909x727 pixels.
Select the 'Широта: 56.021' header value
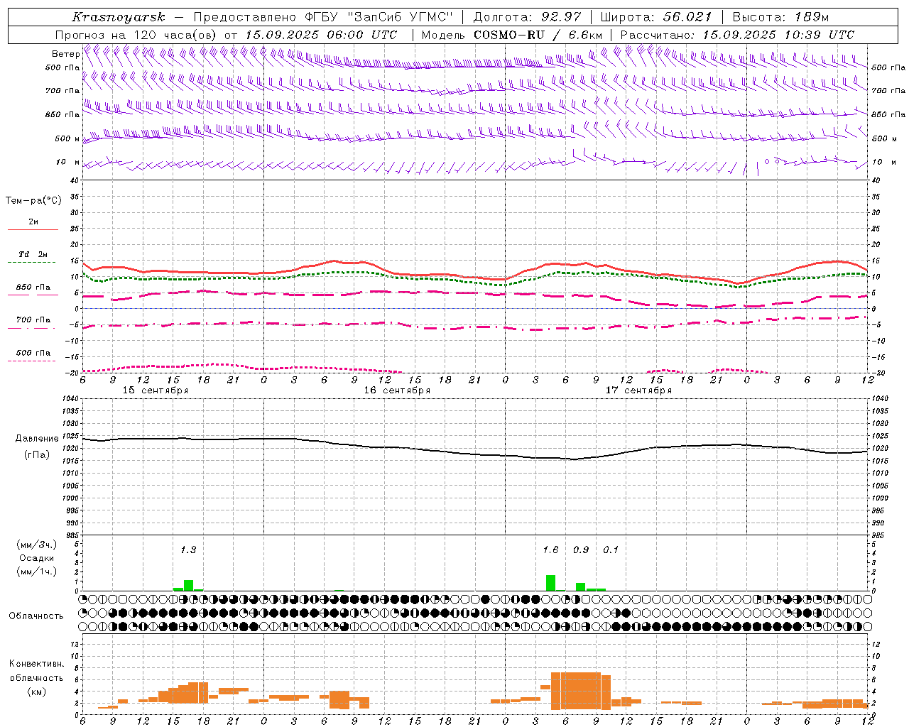pyautogui.click(x=655, y=17)
